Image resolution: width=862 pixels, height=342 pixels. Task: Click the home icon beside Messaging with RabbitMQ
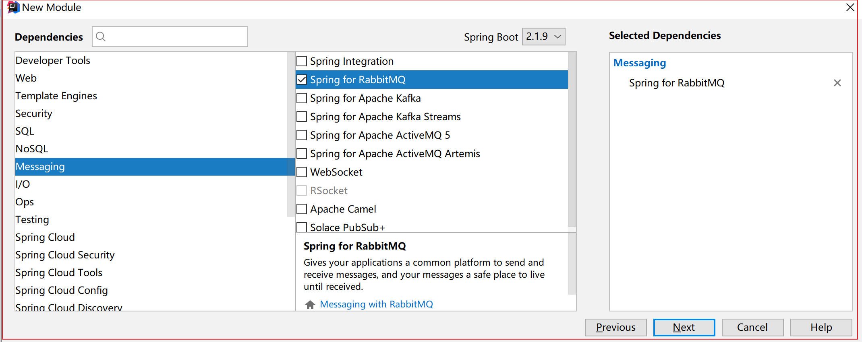pos(310,305)
